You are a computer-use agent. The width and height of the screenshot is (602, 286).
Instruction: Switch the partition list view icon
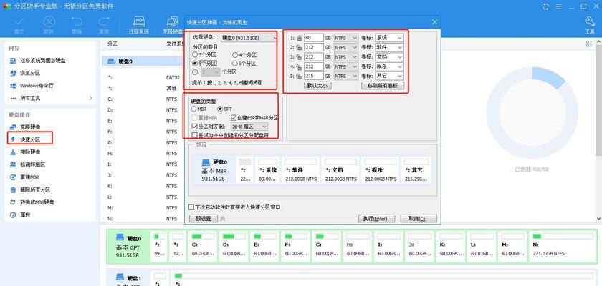pyautogui.click(x=589, y=44)
